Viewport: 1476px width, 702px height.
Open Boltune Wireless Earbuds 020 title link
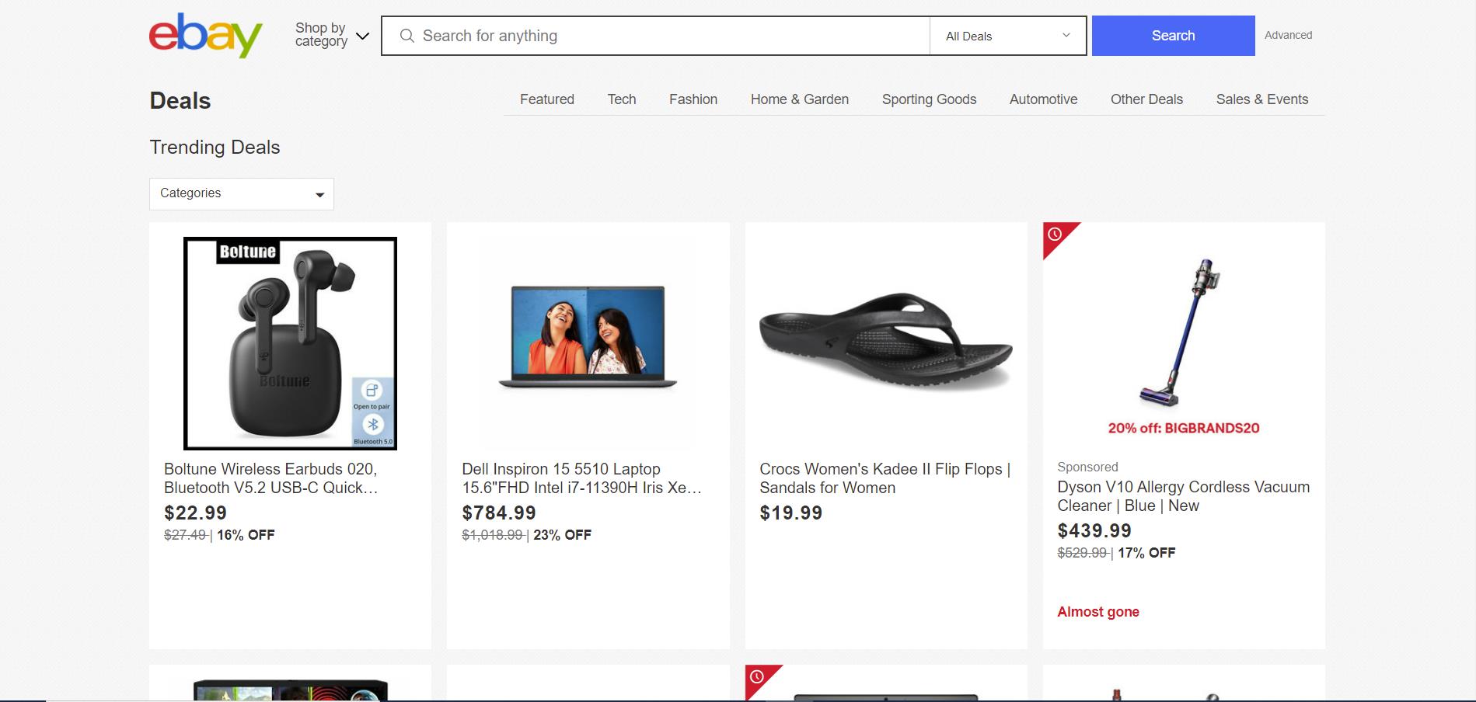pyautogui.click(x=271, y=478)
